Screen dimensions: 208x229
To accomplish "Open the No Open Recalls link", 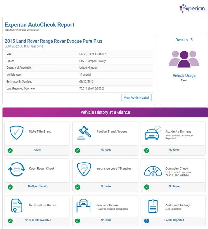I will click(38, 186).
